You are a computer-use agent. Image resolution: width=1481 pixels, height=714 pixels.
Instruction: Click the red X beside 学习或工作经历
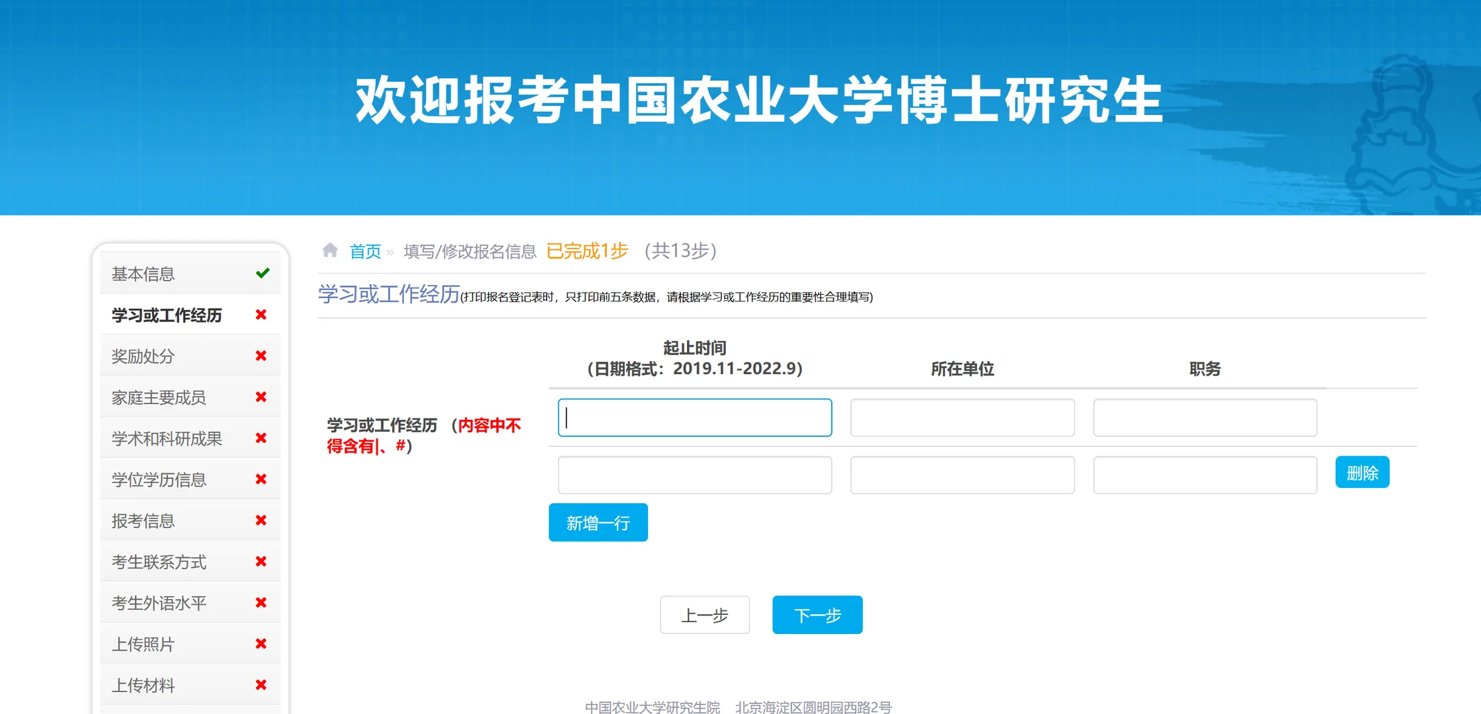[x=261, y=315]
